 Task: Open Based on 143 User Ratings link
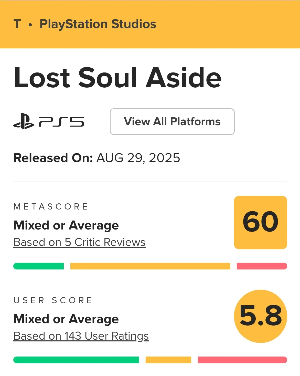coord(81,336)
